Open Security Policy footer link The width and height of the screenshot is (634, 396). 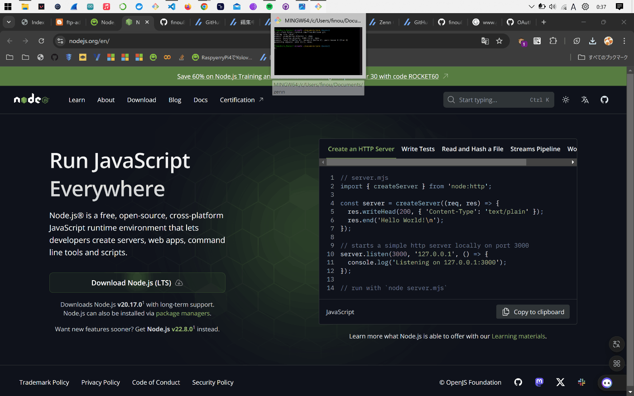tap(213, 382)
